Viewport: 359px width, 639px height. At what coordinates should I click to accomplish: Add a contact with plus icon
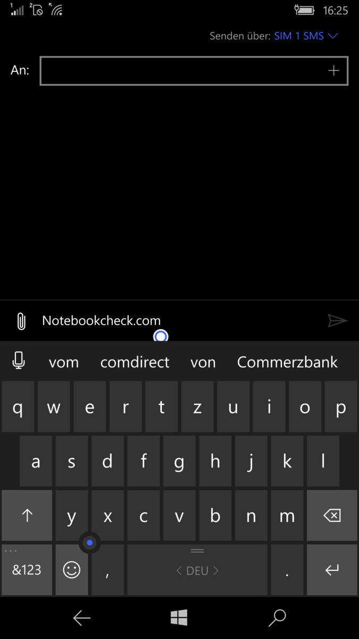pos(333,71)
